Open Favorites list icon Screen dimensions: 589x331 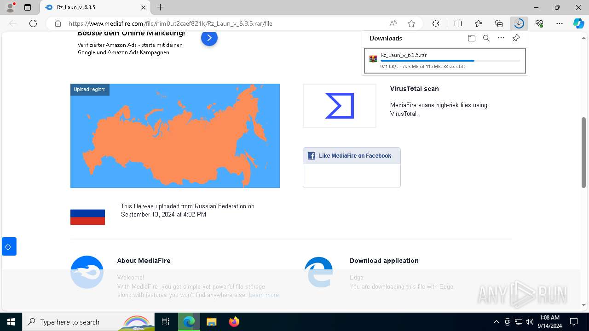(479, 23)
